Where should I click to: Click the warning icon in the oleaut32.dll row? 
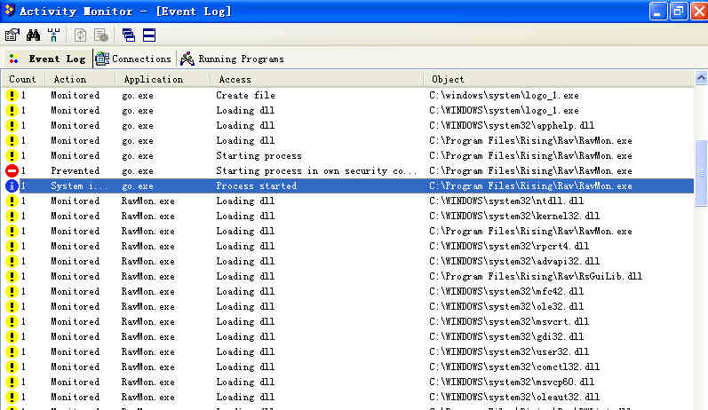click(x=12, y=397)
